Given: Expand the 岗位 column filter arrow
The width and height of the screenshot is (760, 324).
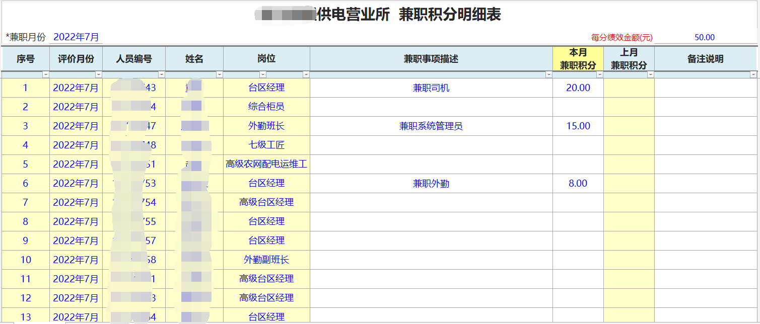Looking at the screenshot, I should click(x=306, y=74).
